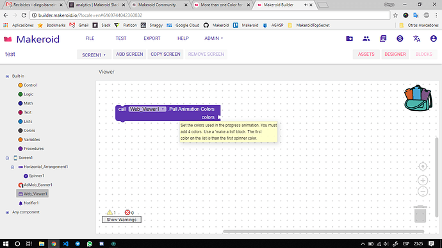Collapse the Screen1 tree node
Screen dimensions: 442x248
(x=7, y=158)
